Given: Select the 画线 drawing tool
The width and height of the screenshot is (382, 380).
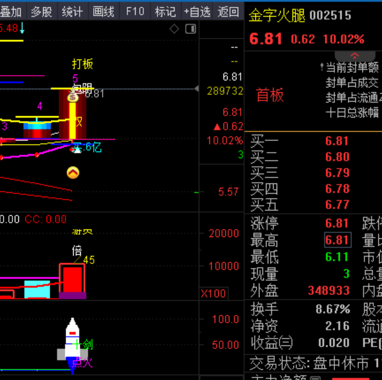Looking at the screenshot, I should click(x=104, y=11).
